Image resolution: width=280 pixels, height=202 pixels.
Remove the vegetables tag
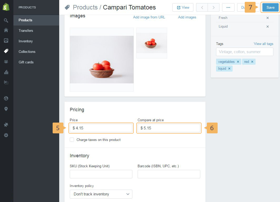pyautogui.click(x=238, y=62)
